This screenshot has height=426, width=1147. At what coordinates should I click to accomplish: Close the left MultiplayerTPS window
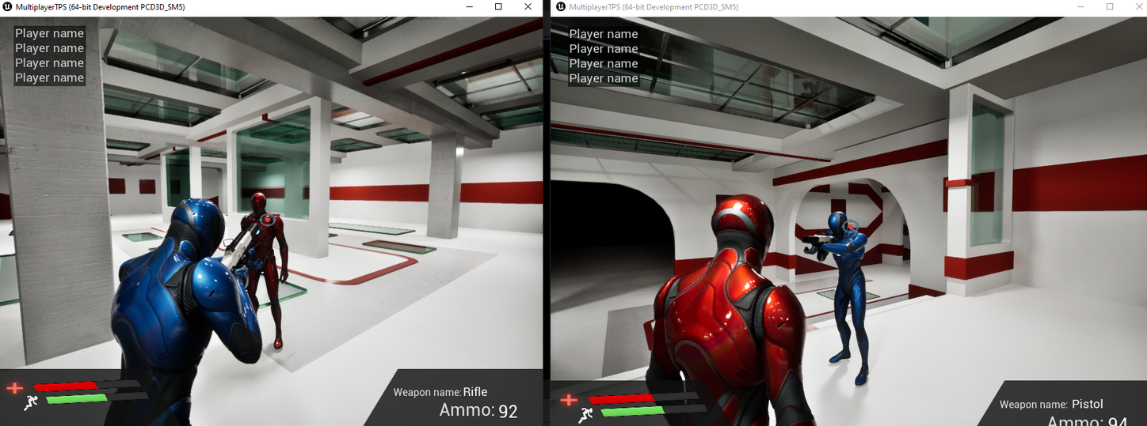click(x=528, y=6)
